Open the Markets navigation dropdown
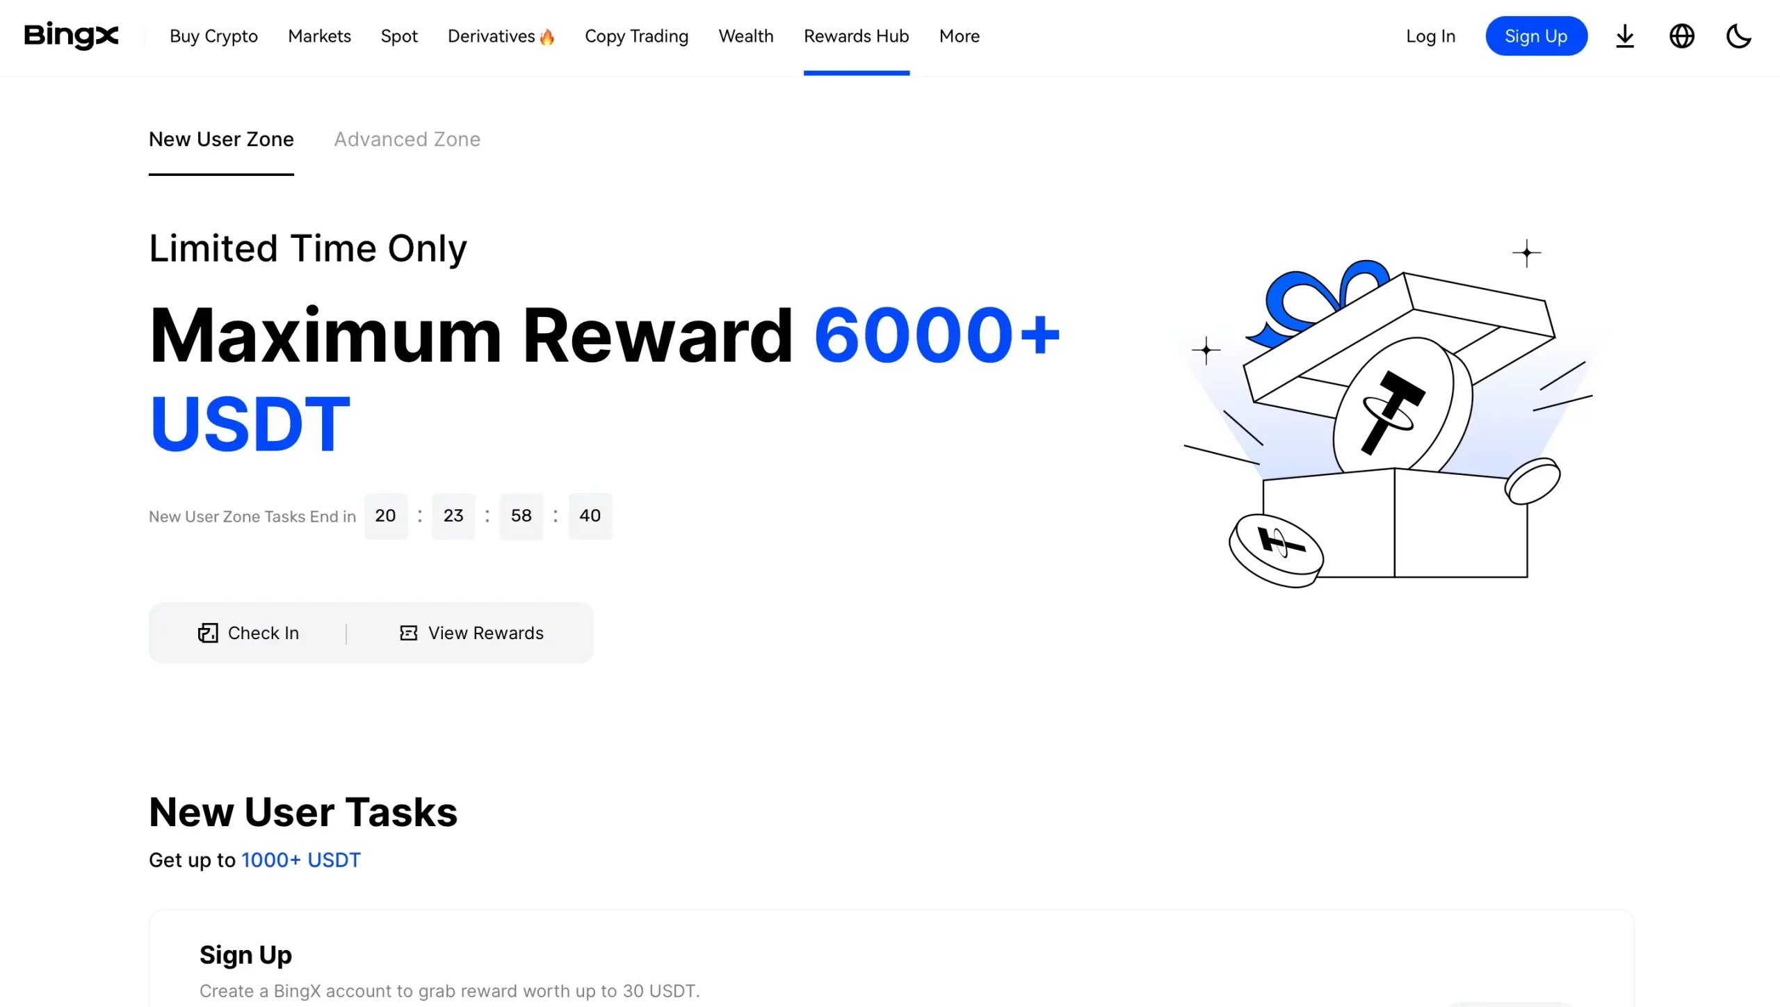Viewport: 1780px width, 1007px height. point(319,35)
